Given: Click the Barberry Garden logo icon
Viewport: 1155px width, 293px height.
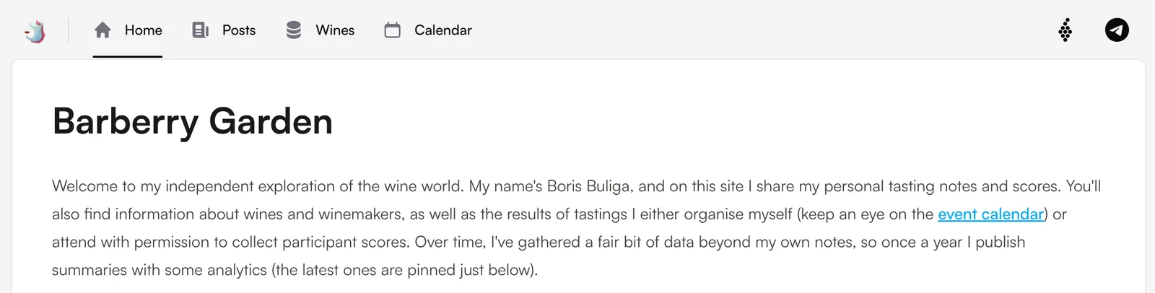Looking at the screenshot, I should click(x=35, y=30).
